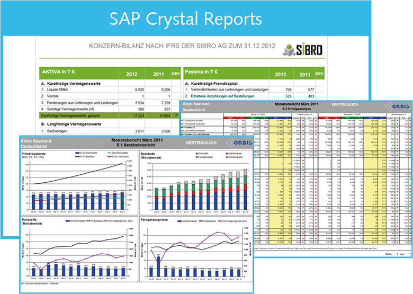Image resolution: width=413 pixels, height=294 pixels.
Task: Click the value 8.206 for Liquide Mittel
Action: [166, 90]
